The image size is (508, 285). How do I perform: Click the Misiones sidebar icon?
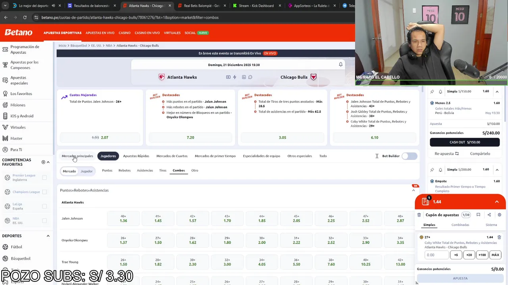(5, 105)
